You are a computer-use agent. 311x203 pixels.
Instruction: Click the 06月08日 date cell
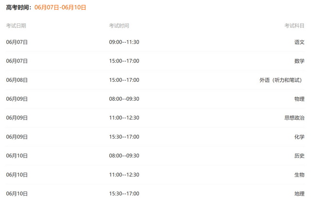(x=17, y=80)
